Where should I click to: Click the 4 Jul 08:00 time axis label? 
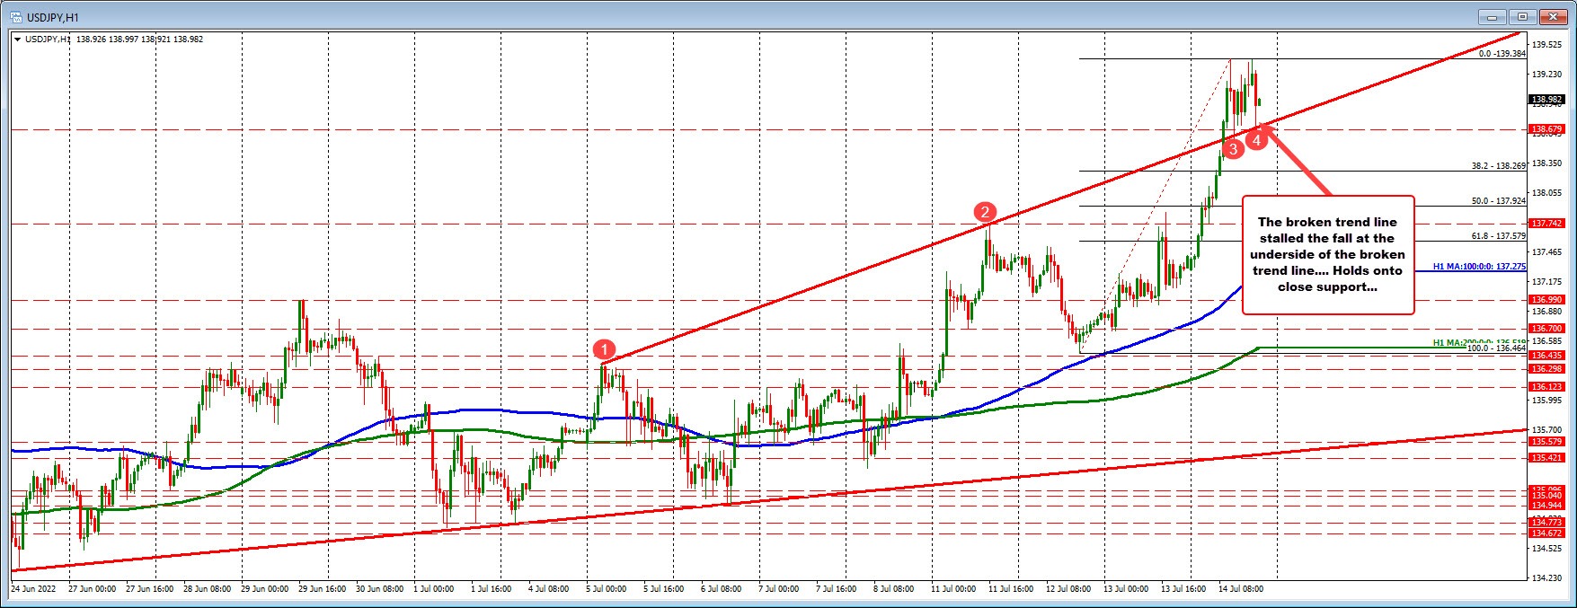tap(550, 589)
